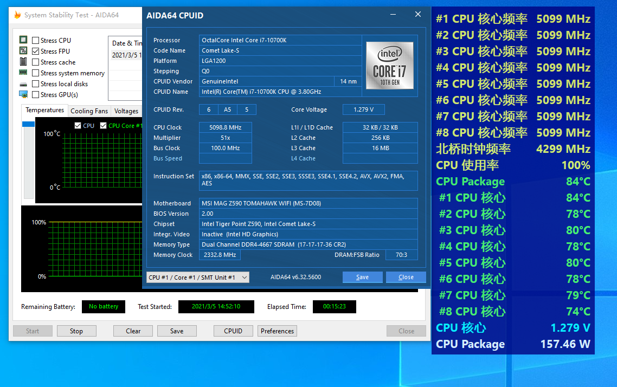Open the CPU #1 / Core #1 / SMT Unit dropdown

click(197, 278)
